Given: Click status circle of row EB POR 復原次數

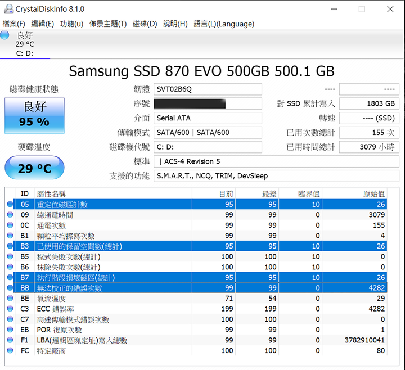Looking at the screenshot, I should pyautogui.click(x=10, y=330).
